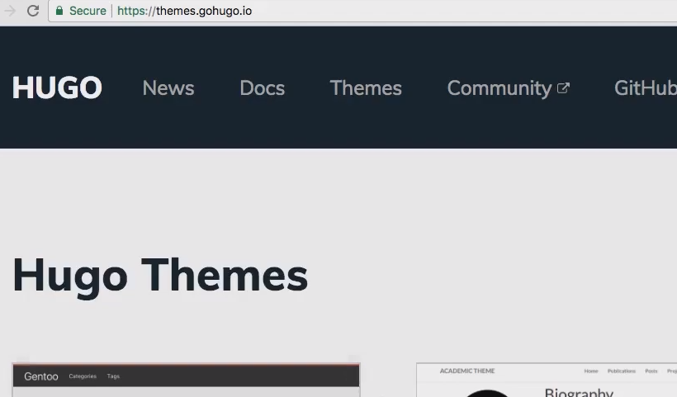Screen dimensions: 677x397
Task: Open the Academic Theme preview thumbnail
Action: [x=547, y=380]
